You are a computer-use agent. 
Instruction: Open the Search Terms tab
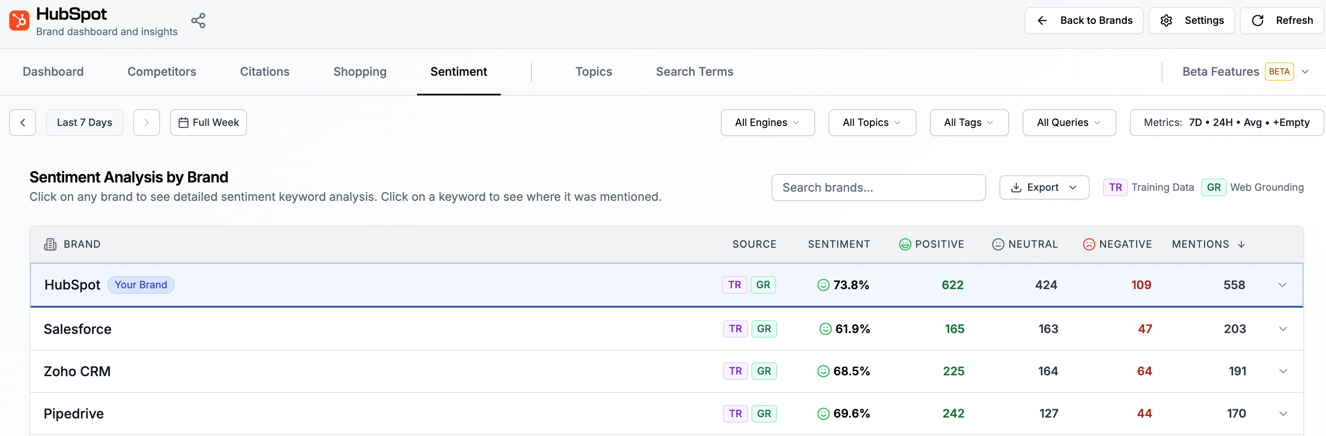(x=694, y=72)
